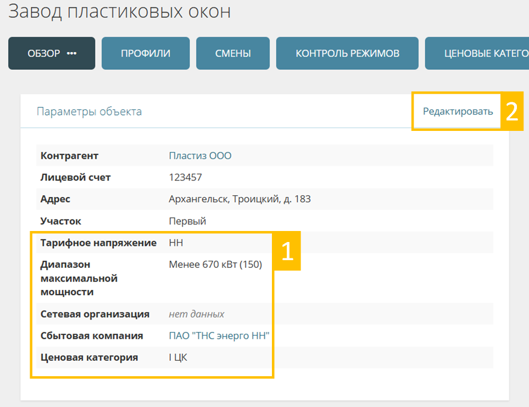This screenshot has width=529, height=407.
Task: Click the yellow marker number 2
Action: point(511,112)
